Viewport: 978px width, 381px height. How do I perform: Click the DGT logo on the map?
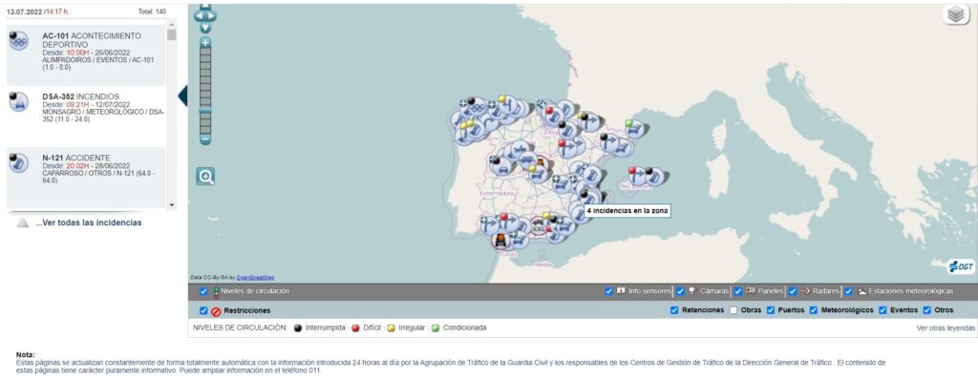(961, 266)
